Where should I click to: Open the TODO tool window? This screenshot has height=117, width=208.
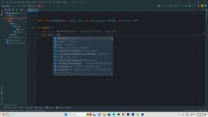tap(29, 108)
